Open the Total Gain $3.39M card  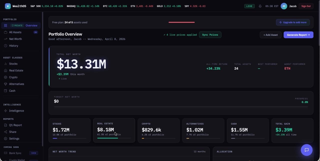pyautogui.click(x=292, y=130)
